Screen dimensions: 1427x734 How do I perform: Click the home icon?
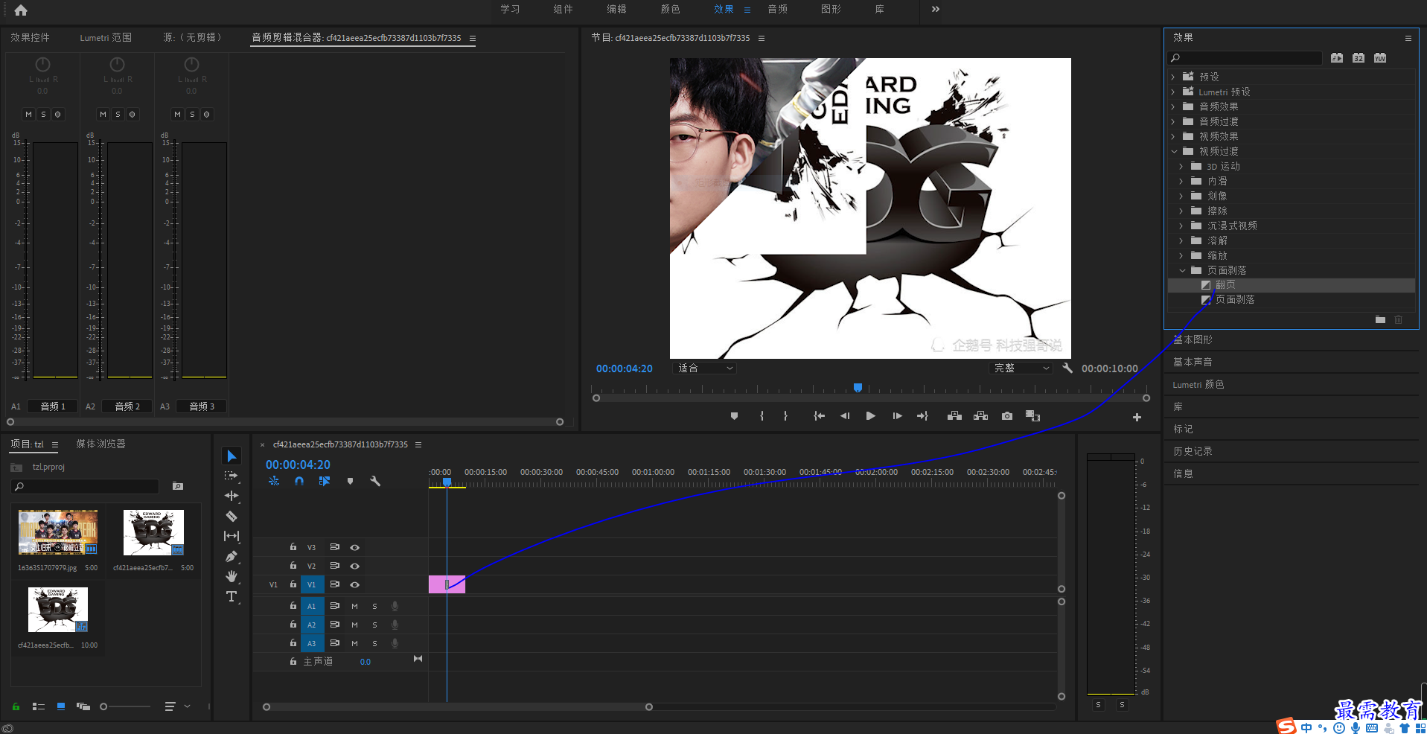coord(21,10)
